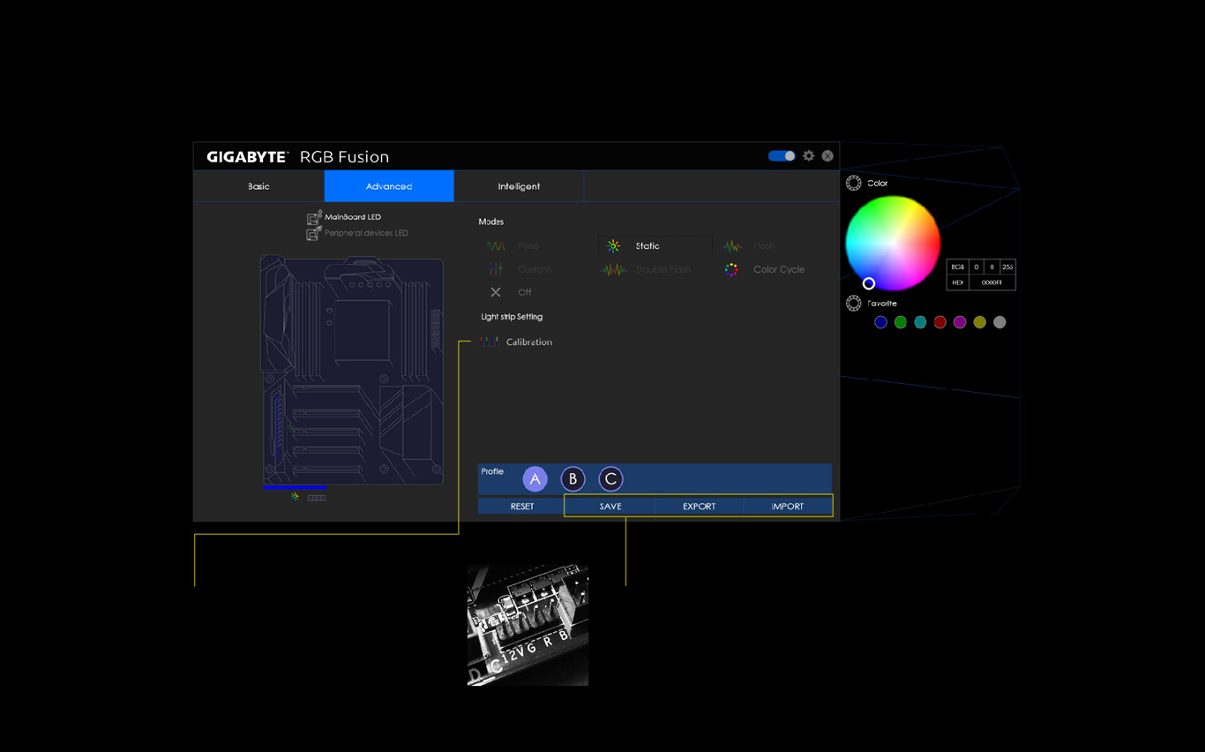Select the Pulse mode icon
This screenshot has height=752, width=1205.
tap(496, 246)
